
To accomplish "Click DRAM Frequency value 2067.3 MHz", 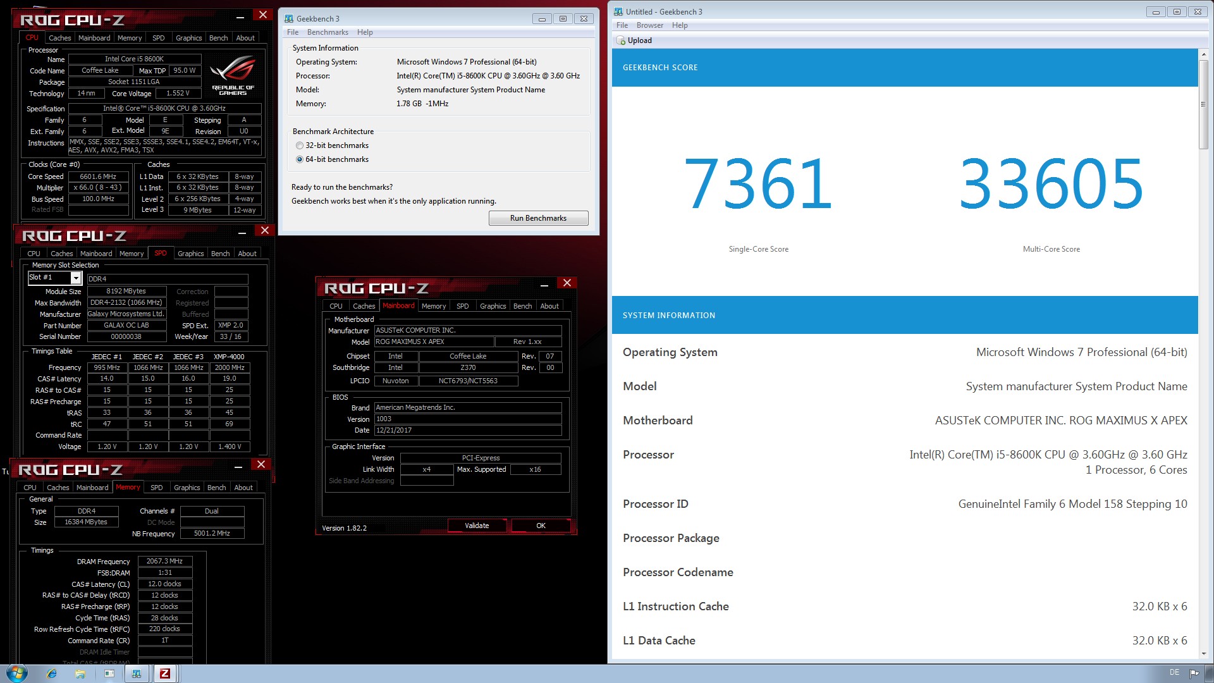I will [164, 561].
